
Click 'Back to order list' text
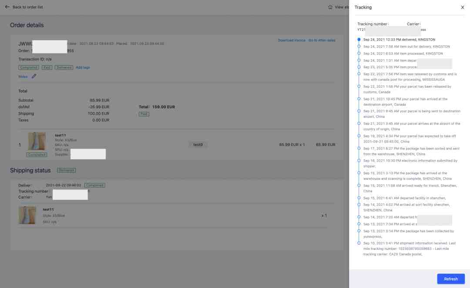pyautogui.click(x=27, y=7)
